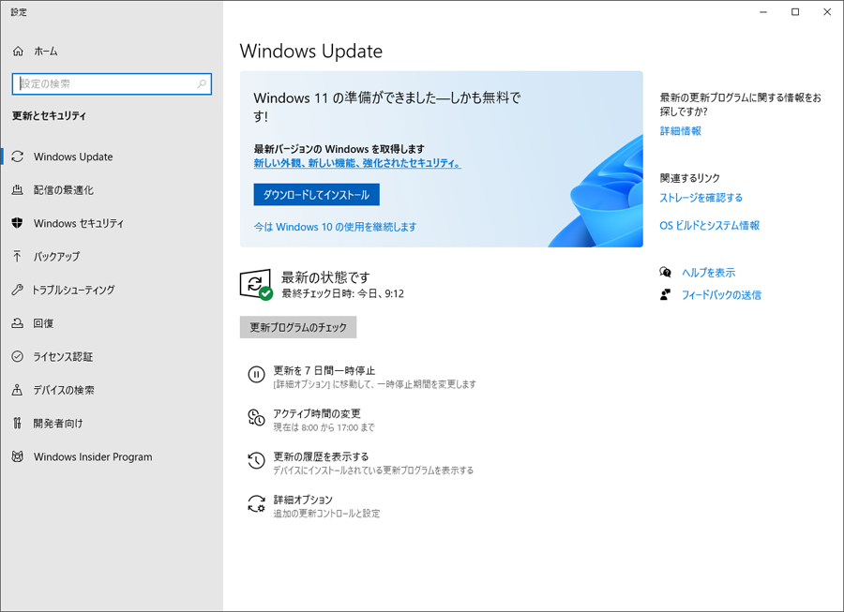
Task: Click 更新の履歴を表示する option text
Action: (321, 456)
